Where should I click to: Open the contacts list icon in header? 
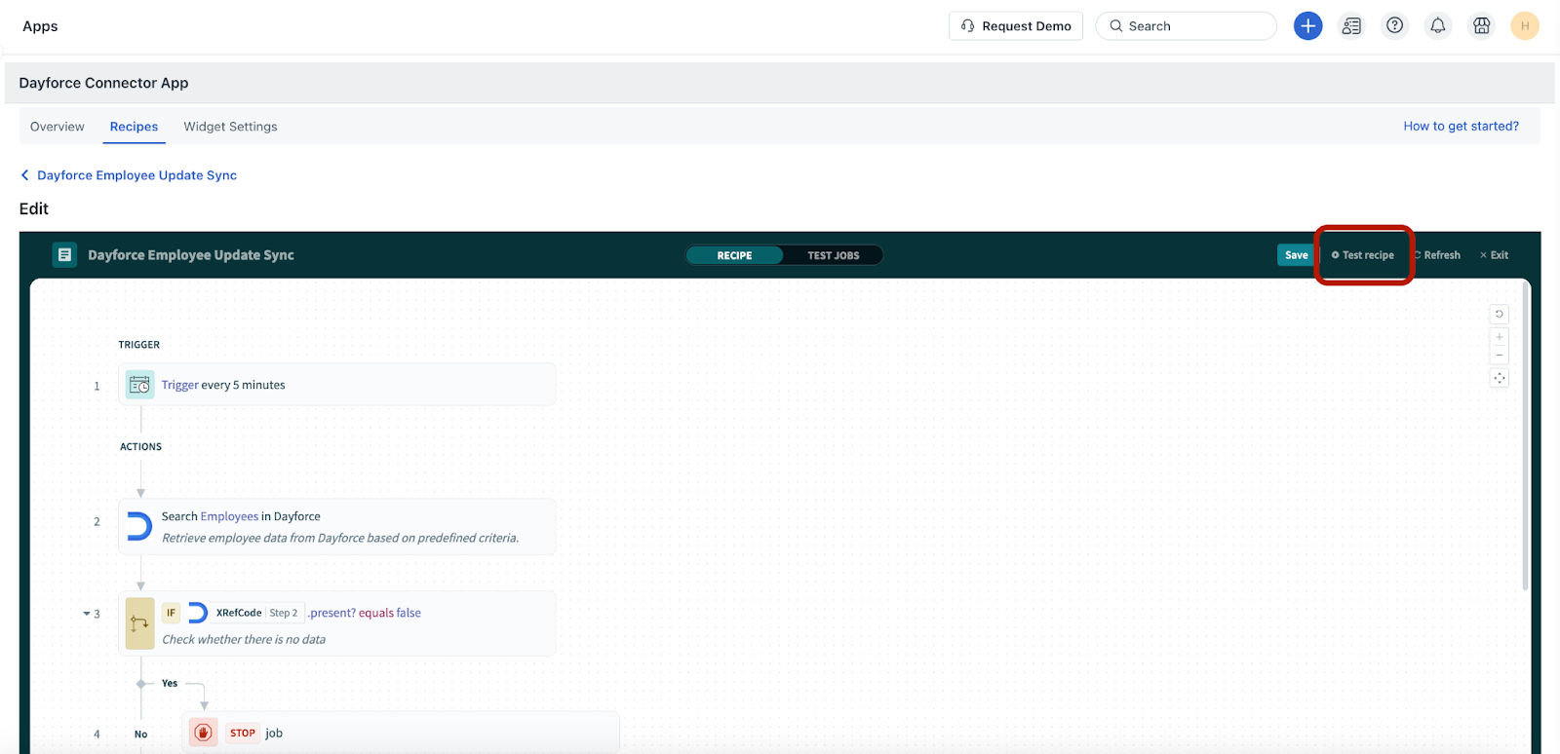pos(1351,26)
